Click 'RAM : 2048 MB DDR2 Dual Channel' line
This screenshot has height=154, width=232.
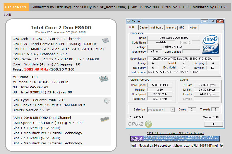[x=42, y=118]
